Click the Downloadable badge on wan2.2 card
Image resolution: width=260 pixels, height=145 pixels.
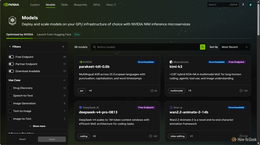[236, 107]
